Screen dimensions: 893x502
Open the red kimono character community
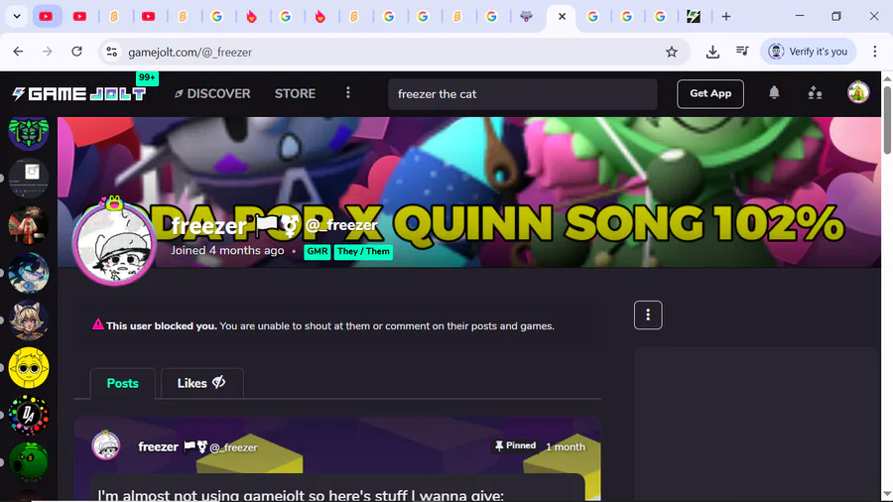pos(29,225)
